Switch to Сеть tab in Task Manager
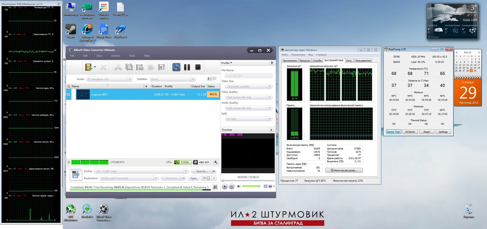 click(x=349, y=61)
